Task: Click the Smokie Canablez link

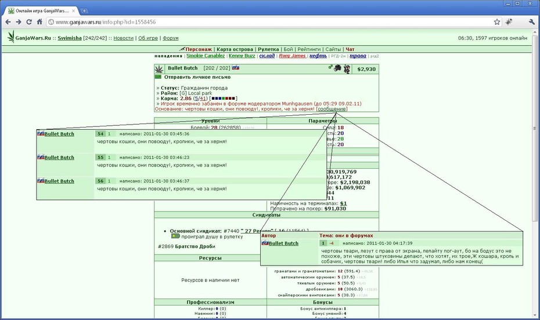Action: point(206,56)
